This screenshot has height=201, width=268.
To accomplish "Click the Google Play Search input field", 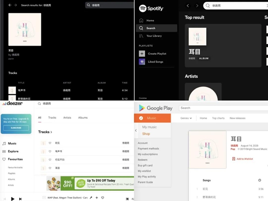I will tap(223, 108).
